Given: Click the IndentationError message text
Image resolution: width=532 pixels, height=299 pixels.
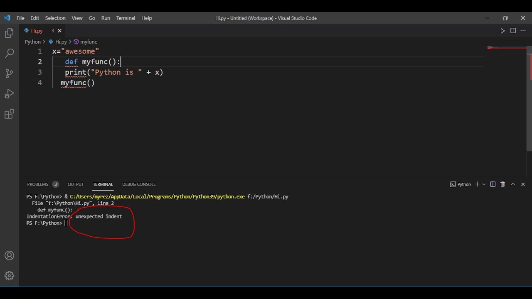Looking at the screenshot, I should pos(74,216).
